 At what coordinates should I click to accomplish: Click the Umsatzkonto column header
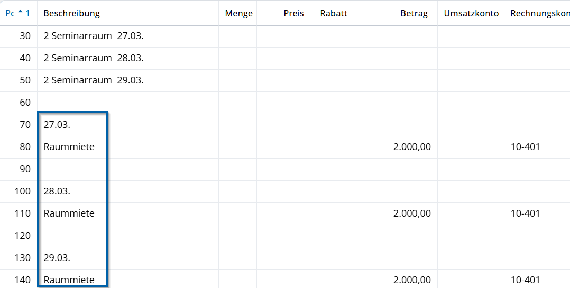click(471, 13)
